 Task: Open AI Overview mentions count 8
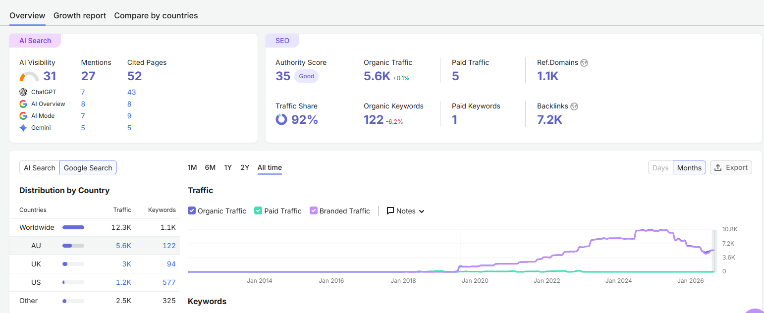[x=83, y=104]
